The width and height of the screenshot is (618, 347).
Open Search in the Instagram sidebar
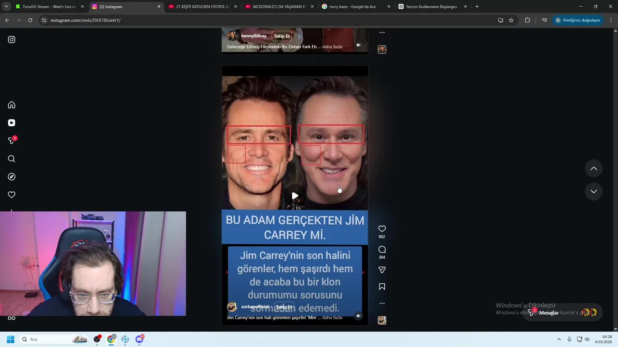point(12,159)
